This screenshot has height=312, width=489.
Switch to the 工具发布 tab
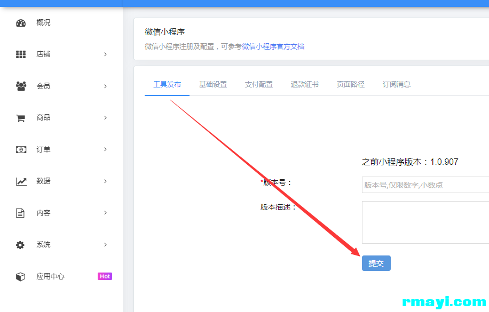point(167,84)
